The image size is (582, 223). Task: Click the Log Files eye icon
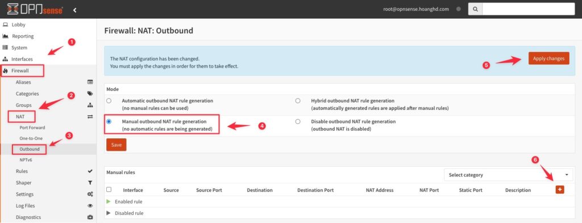coord(90,206)
